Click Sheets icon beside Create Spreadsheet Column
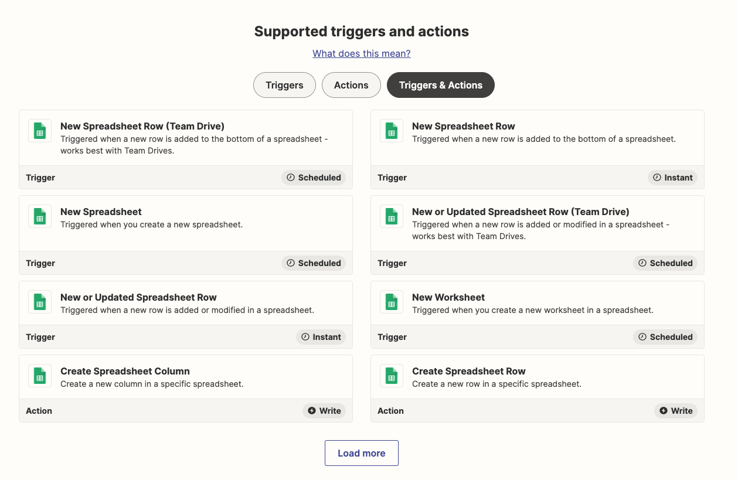738x480 pixels. coord(40,376)
